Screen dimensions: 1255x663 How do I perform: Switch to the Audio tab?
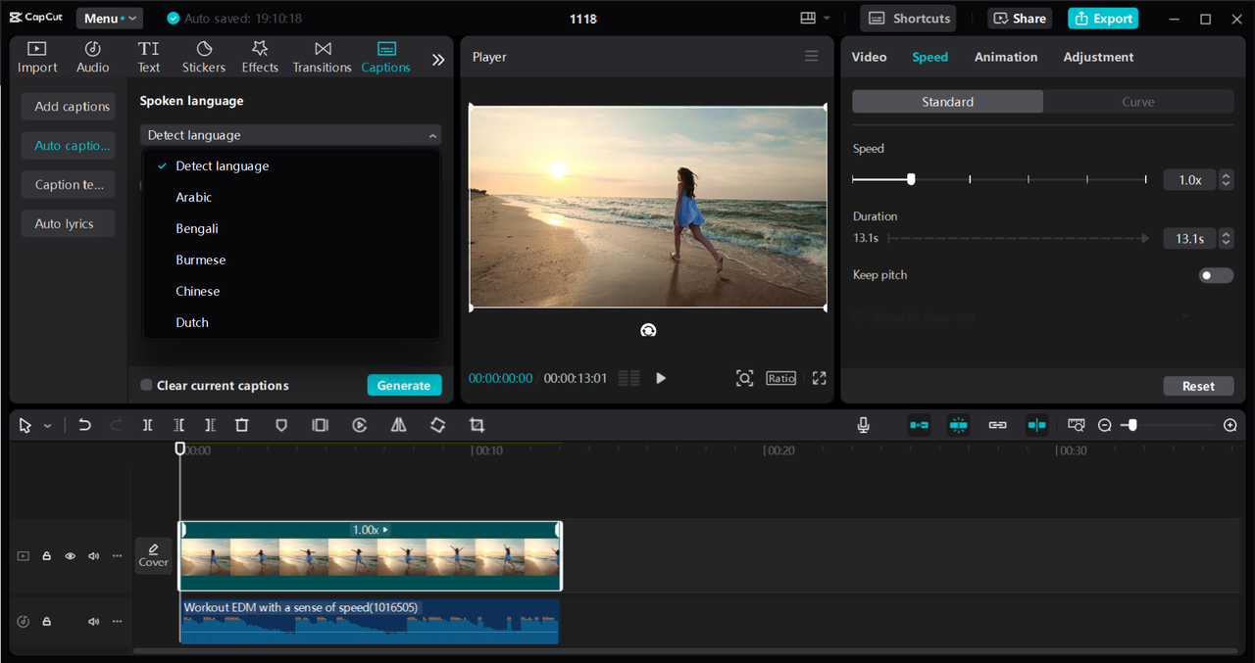tap(93, 57)
